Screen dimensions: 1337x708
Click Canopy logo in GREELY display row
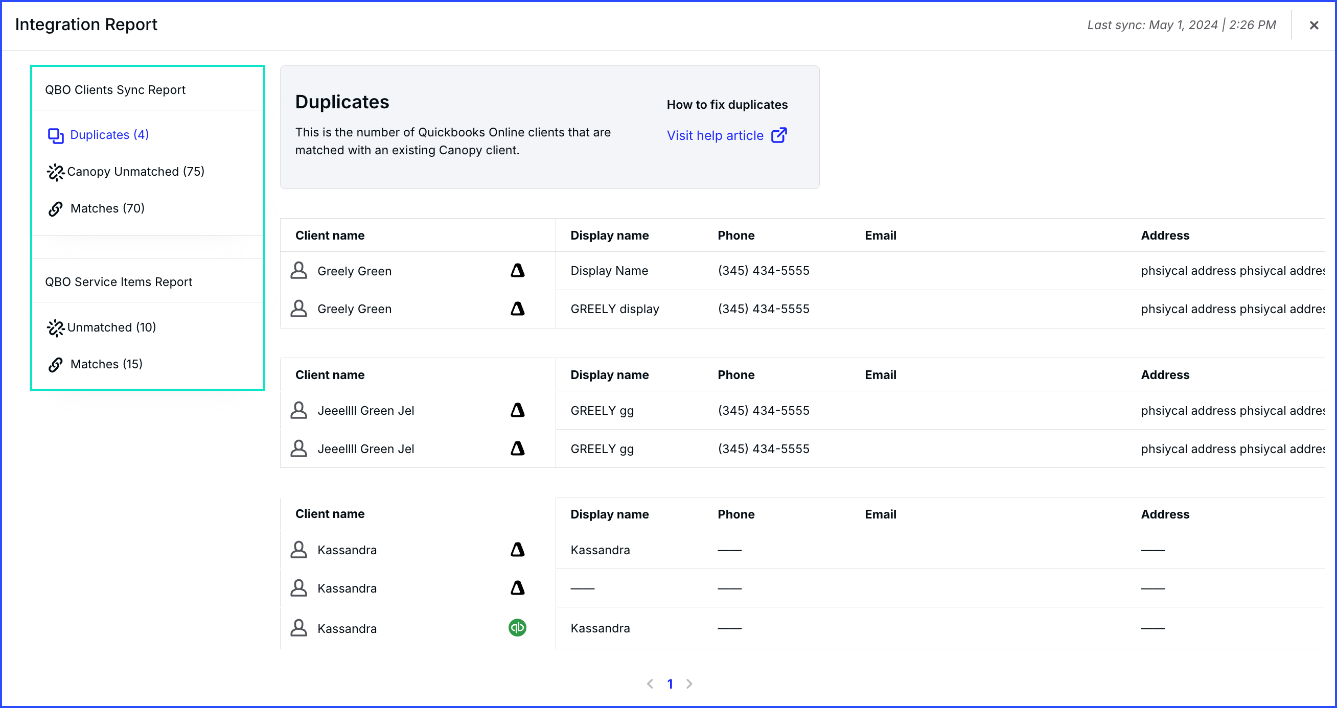pyautogui.click(x=517, y=309)
